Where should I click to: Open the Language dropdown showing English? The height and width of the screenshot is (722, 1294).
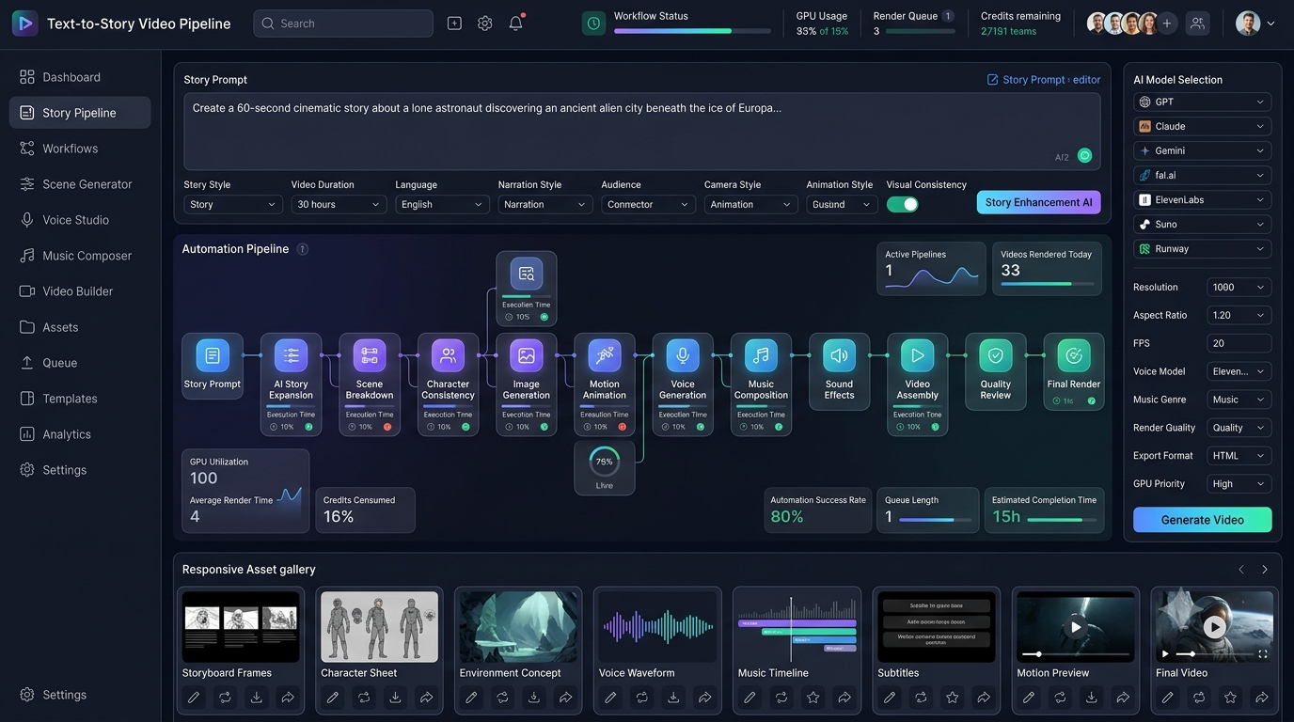pos(442,204)
